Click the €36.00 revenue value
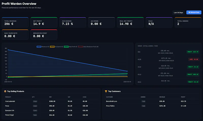The width and height of the screenshot is (203, 121). point(52,115)
